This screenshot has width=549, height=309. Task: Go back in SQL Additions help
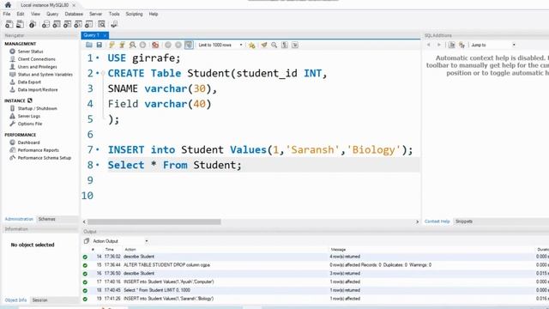[x=428, y=45]
